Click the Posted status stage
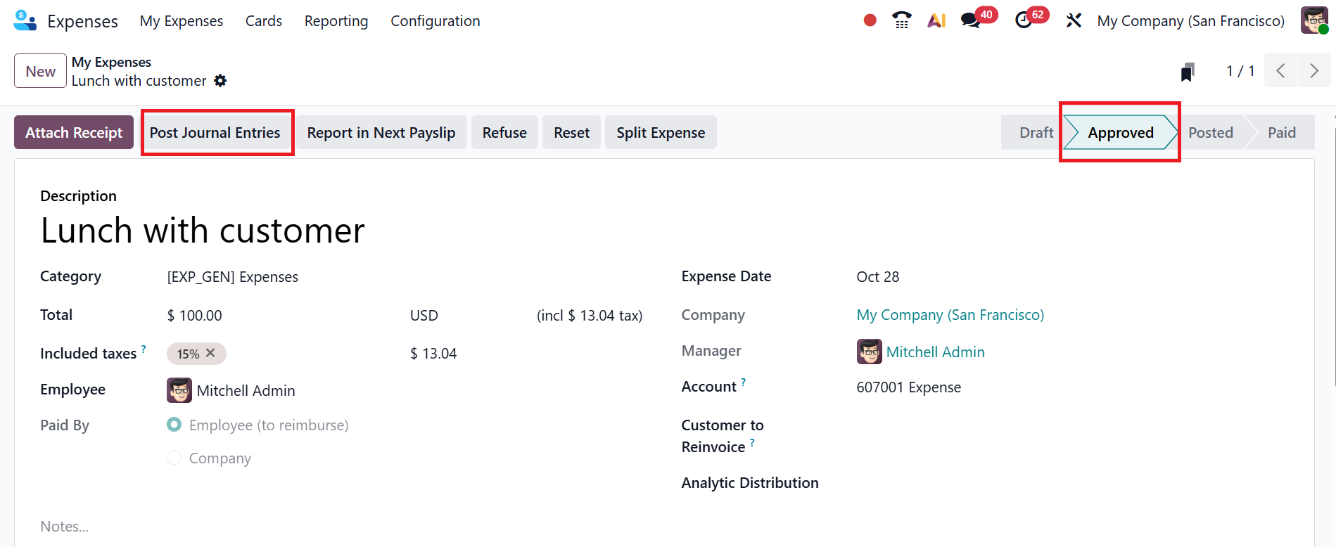Image resolution: width=1336 pixels, height=547 pixels. [1210, 133]
